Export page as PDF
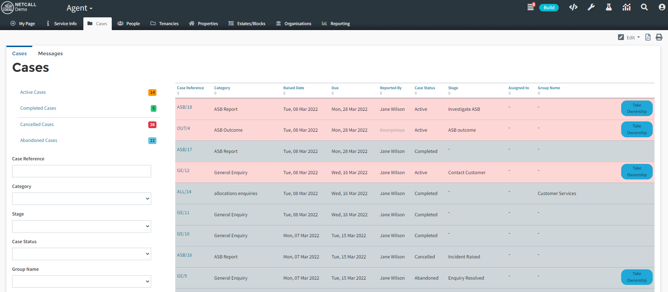 648,37
